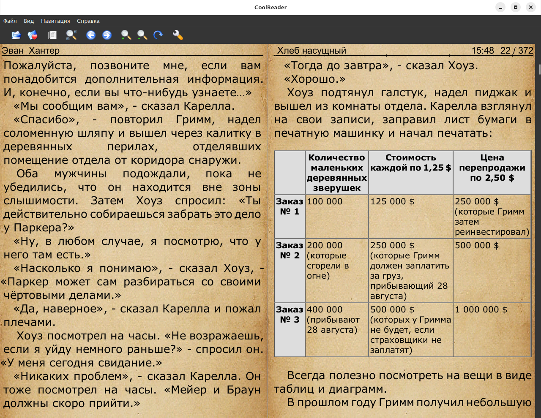Click cell '250 000 $ (которые Гримм должен заплатить...)'

(x=411, y=271)
